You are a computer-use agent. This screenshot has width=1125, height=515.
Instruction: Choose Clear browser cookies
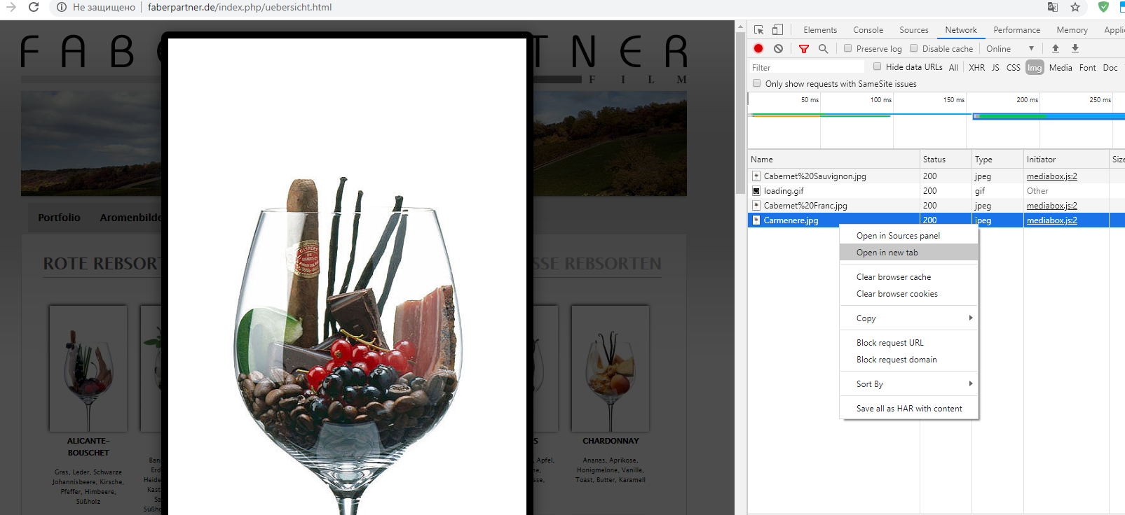(908, 294)
